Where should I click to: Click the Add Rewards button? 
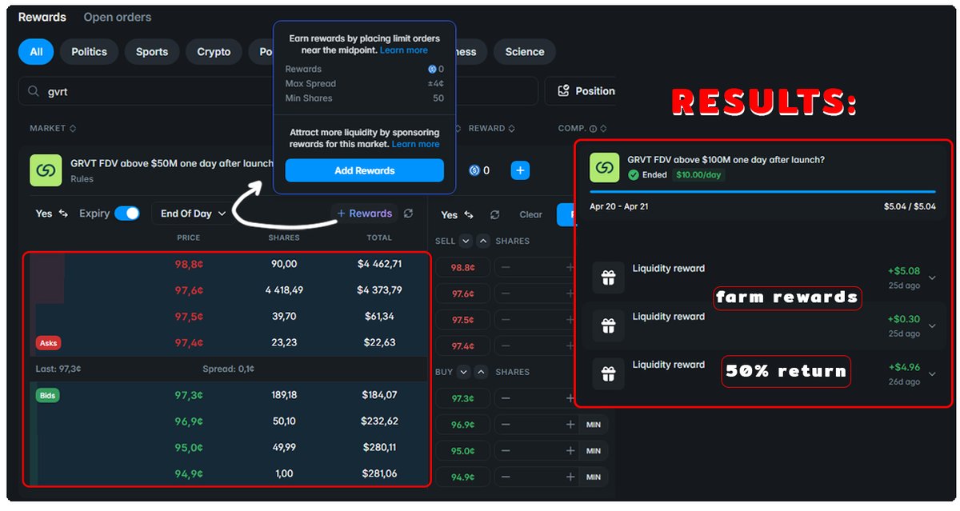click(x=365, y=170)
